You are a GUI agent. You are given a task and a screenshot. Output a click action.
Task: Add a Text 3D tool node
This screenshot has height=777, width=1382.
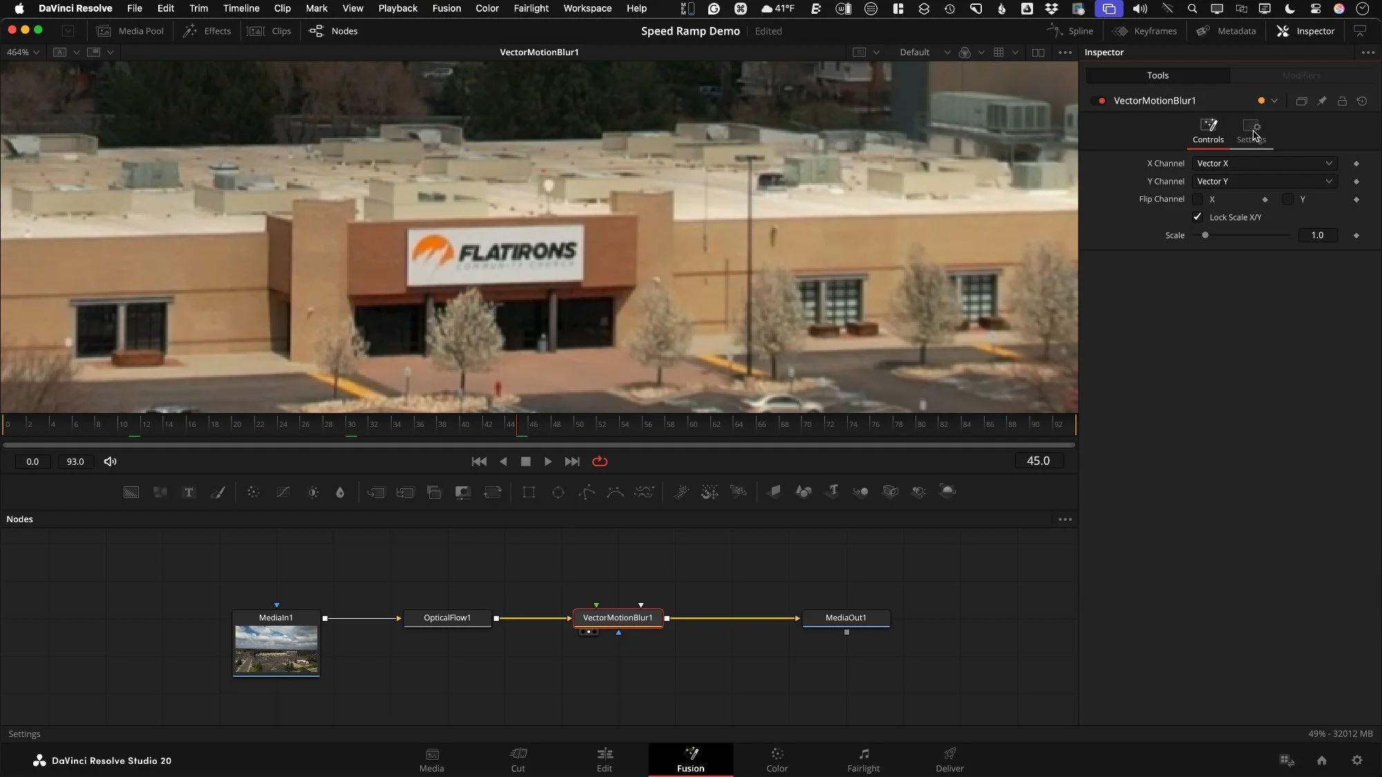833,491
